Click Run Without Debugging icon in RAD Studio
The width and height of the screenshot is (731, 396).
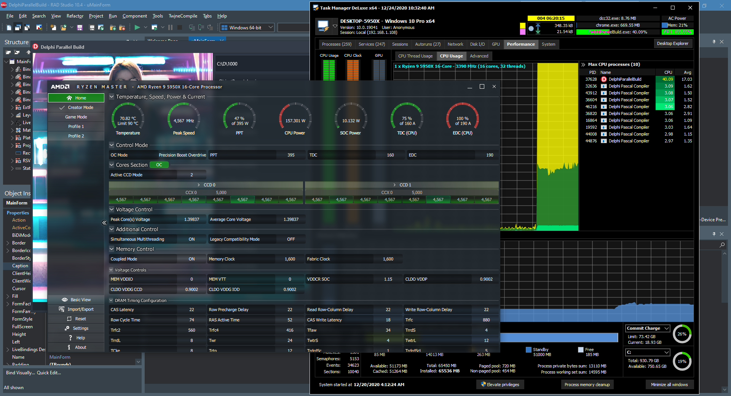point(154,27)
